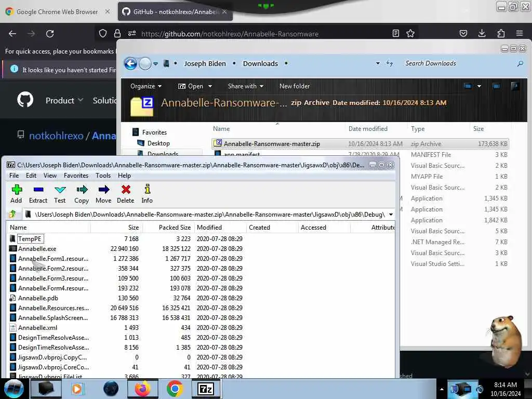Sort 7-Zip list by Name column
Viewport: 532px width, 399px height.
(48, 228)
